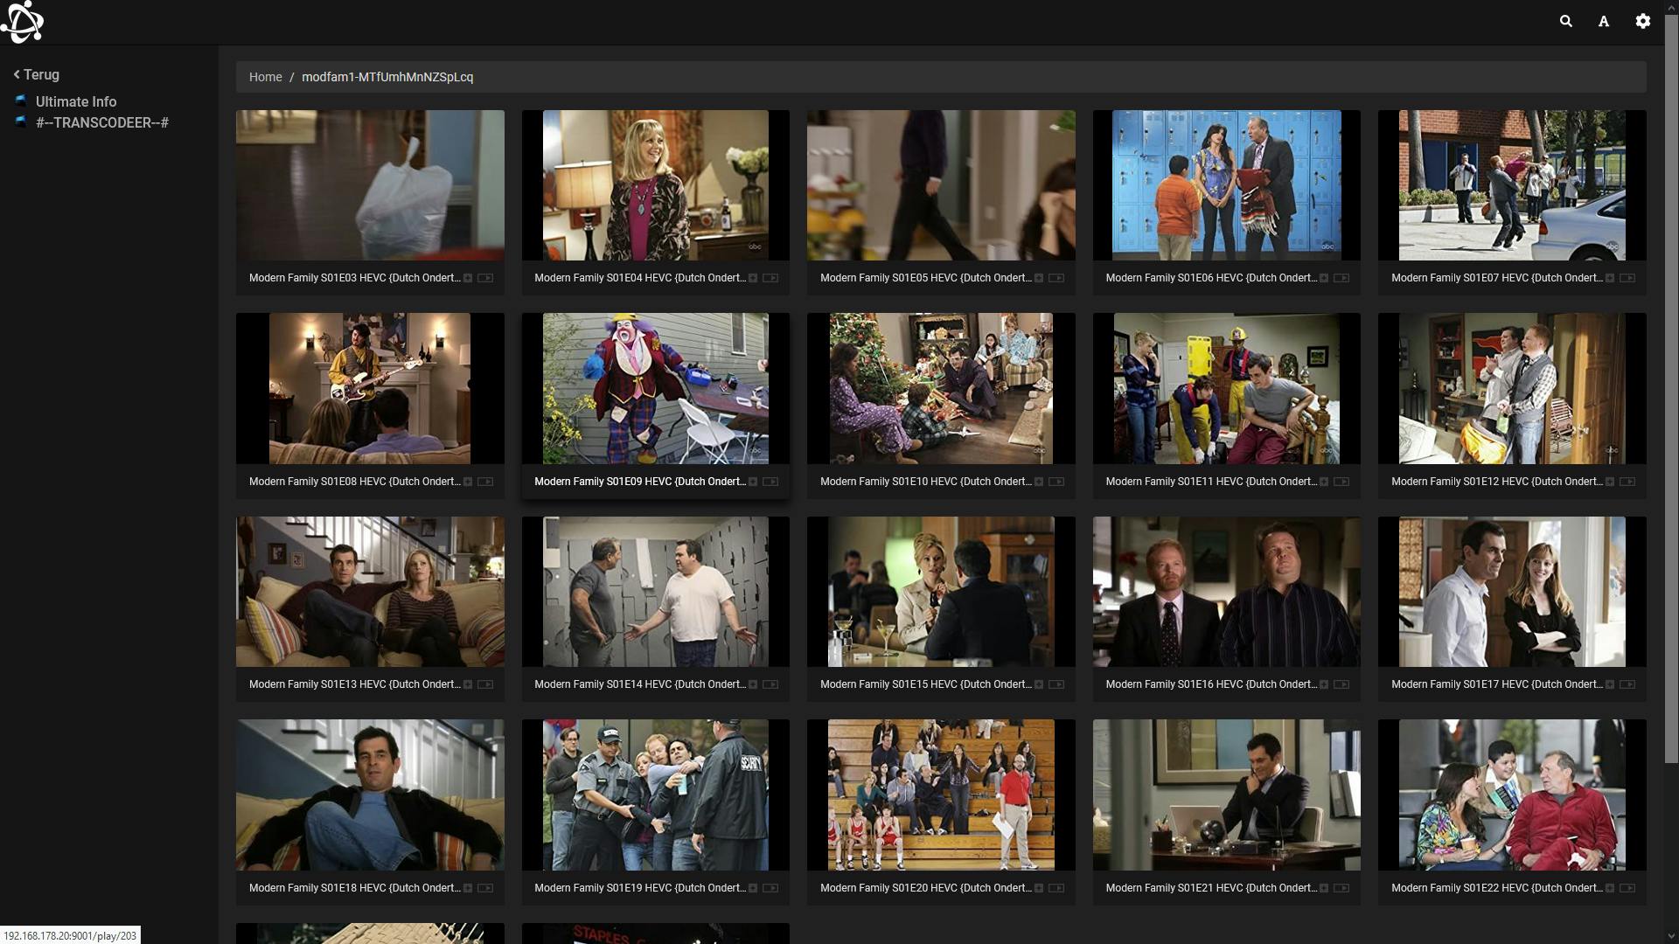Viewport: 1679px width, 944px height.
Task: Click modfam1-MTfUmhMnNZSpLcq breadcrumb
Action: click(387, 77)
